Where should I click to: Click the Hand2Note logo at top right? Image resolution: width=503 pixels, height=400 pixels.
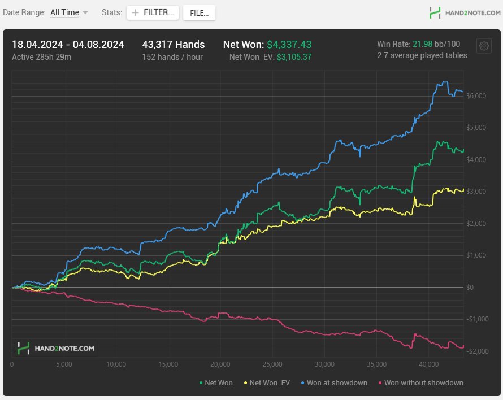465,13
